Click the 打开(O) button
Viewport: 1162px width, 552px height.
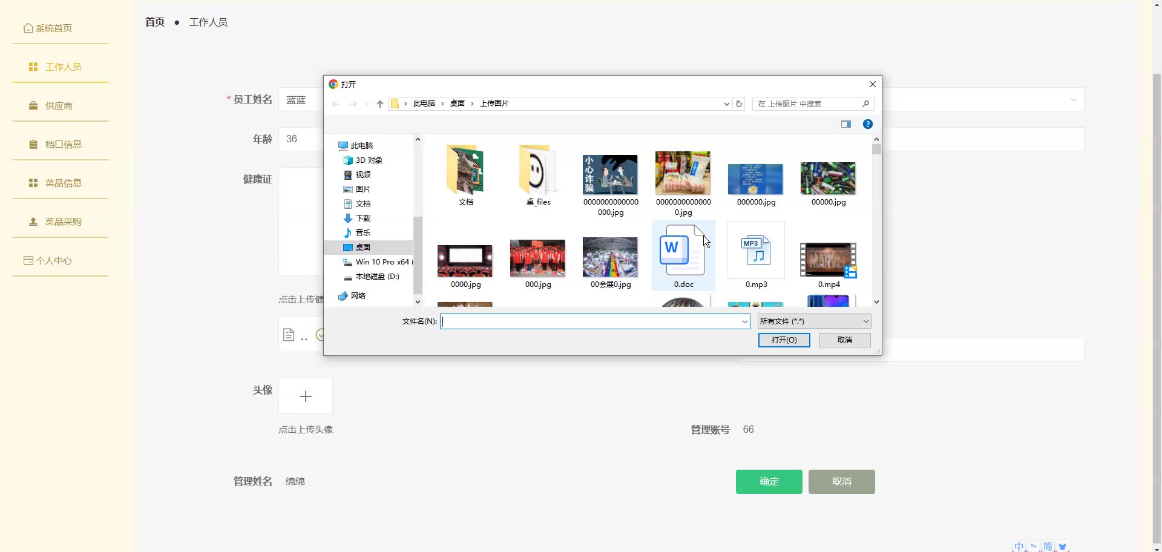click(x=784, y=340)
